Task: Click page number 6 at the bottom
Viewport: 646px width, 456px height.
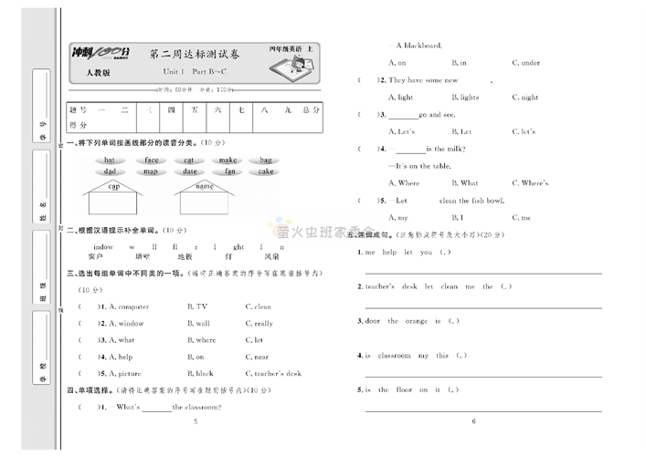Action: tap(473, 421)
